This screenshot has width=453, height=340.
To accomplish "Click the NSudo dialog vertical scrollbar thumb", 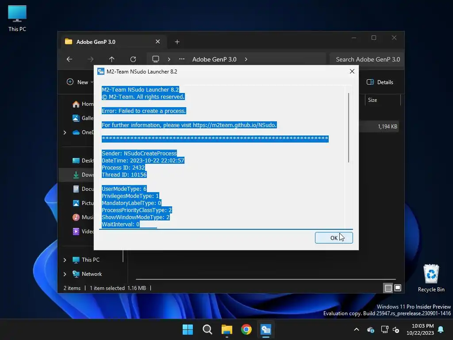I will pos(349,127).
